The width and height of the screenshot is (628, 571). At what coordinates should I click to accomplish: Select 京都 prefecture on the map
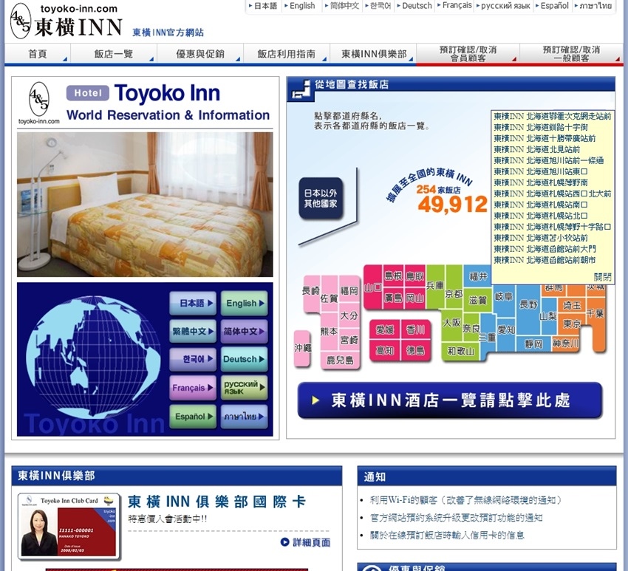454,293
